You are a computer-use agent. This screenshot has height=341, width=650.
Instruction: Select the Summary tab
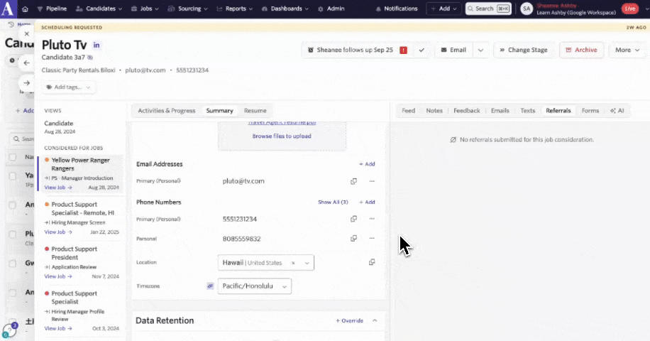(220, 111)
